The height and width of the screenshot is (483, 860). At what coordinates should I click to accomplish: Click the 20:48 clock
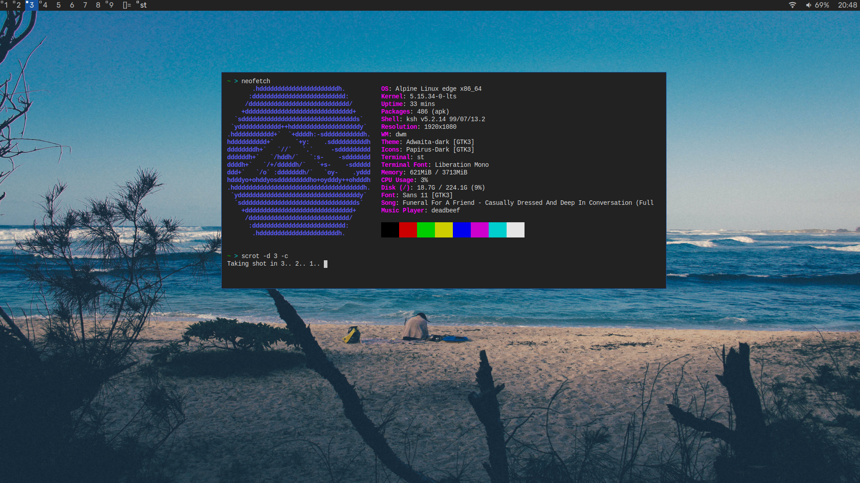tap(847, 5)
